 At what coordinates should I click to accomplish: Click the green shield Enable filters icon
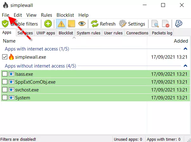[x=5, y=24]
